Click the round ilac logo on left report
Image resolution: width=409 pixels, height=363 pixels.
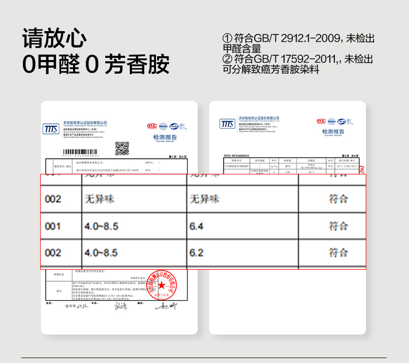(x=163, y=126)
